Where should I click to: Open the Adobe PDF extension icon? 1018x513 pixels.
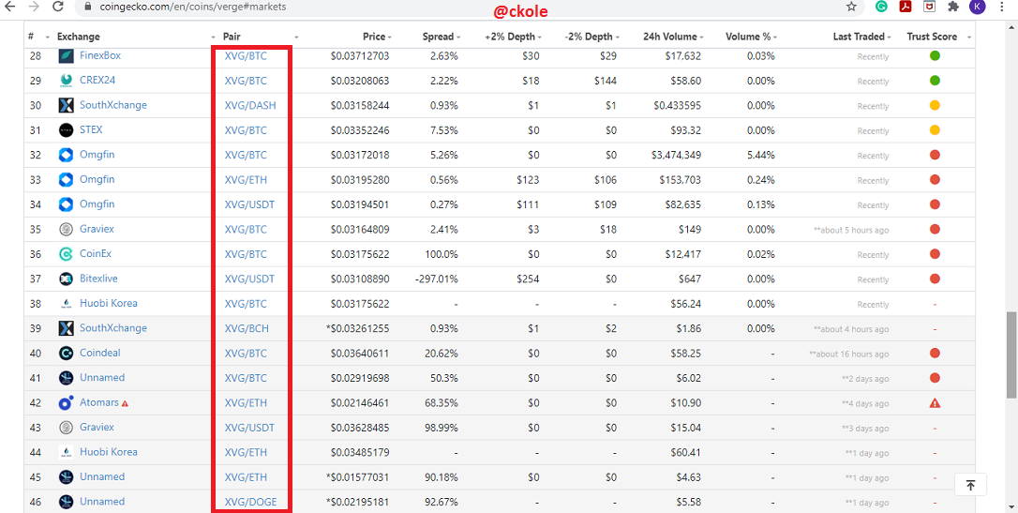click(x=906, y=7)
